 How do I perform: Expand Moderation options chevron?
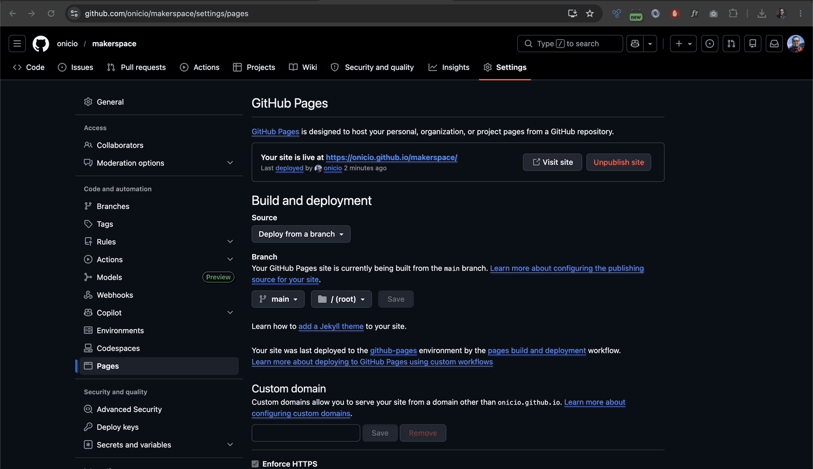tap(230, 163)
